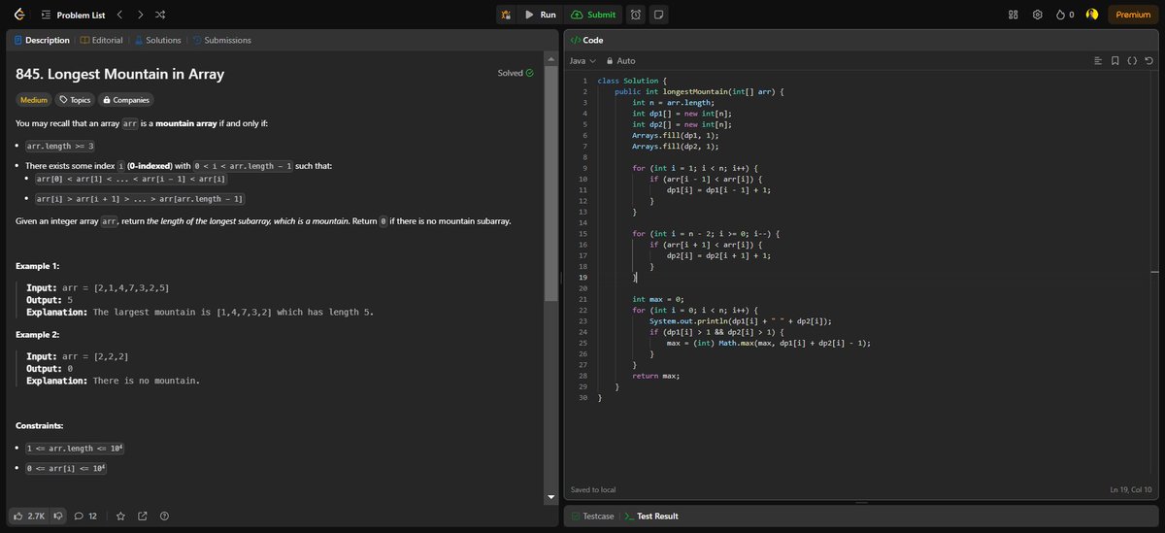Click the 'Constraints:' heading
The width and height of the screenshot is (1165, 533).
pos(39,426)
